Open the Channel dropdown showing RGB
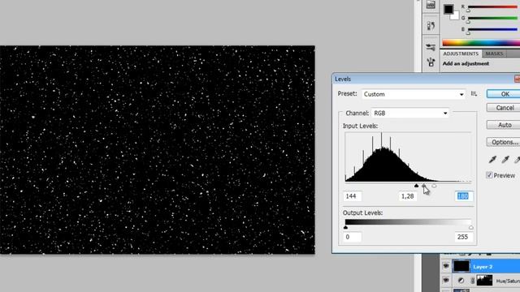 coord(410,114)
